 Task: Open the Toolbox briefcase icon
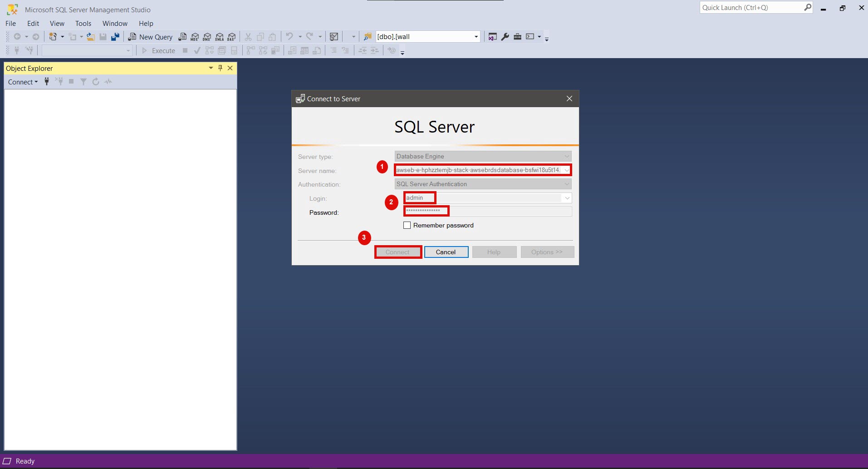517,37
